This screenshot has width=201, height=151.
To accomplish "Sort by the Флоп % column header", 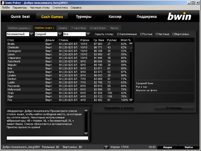I will 126,40.
